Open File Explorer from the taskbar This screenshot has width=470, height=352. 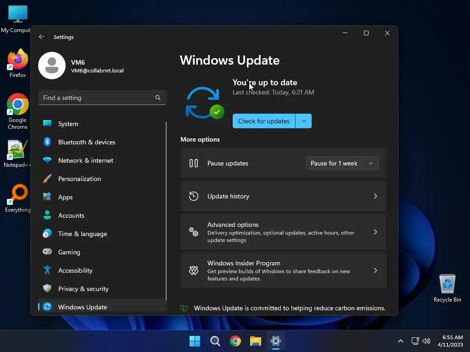[x=255, y=341]
